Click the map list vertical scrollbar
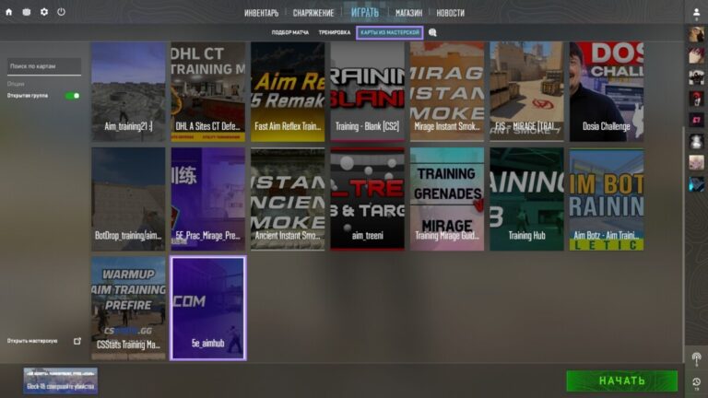This screenshot has height=398, width=708. [x=683, y=243]
